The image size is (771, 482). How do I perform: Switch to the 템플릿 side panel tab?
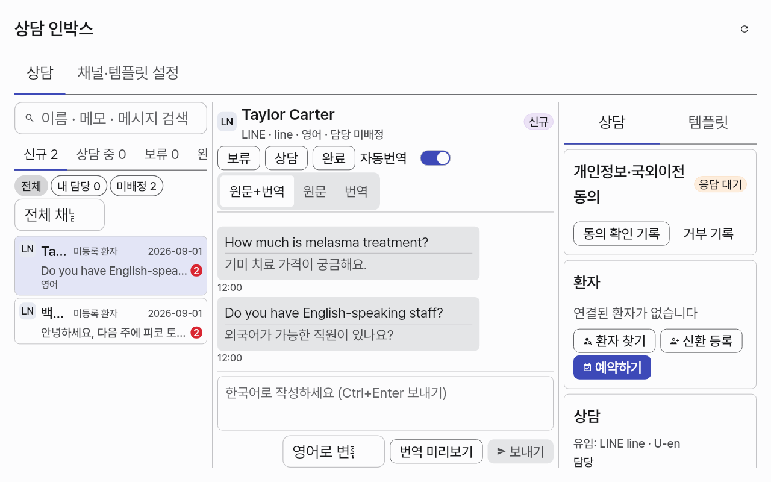coord(708,122)
